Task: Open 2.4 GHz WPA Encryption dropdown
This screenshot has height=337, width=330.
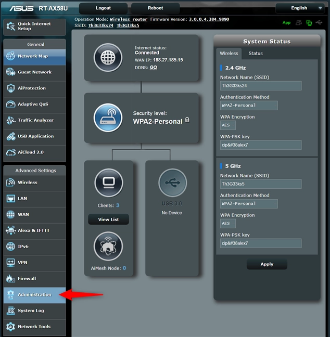Action: coord(228,125)
